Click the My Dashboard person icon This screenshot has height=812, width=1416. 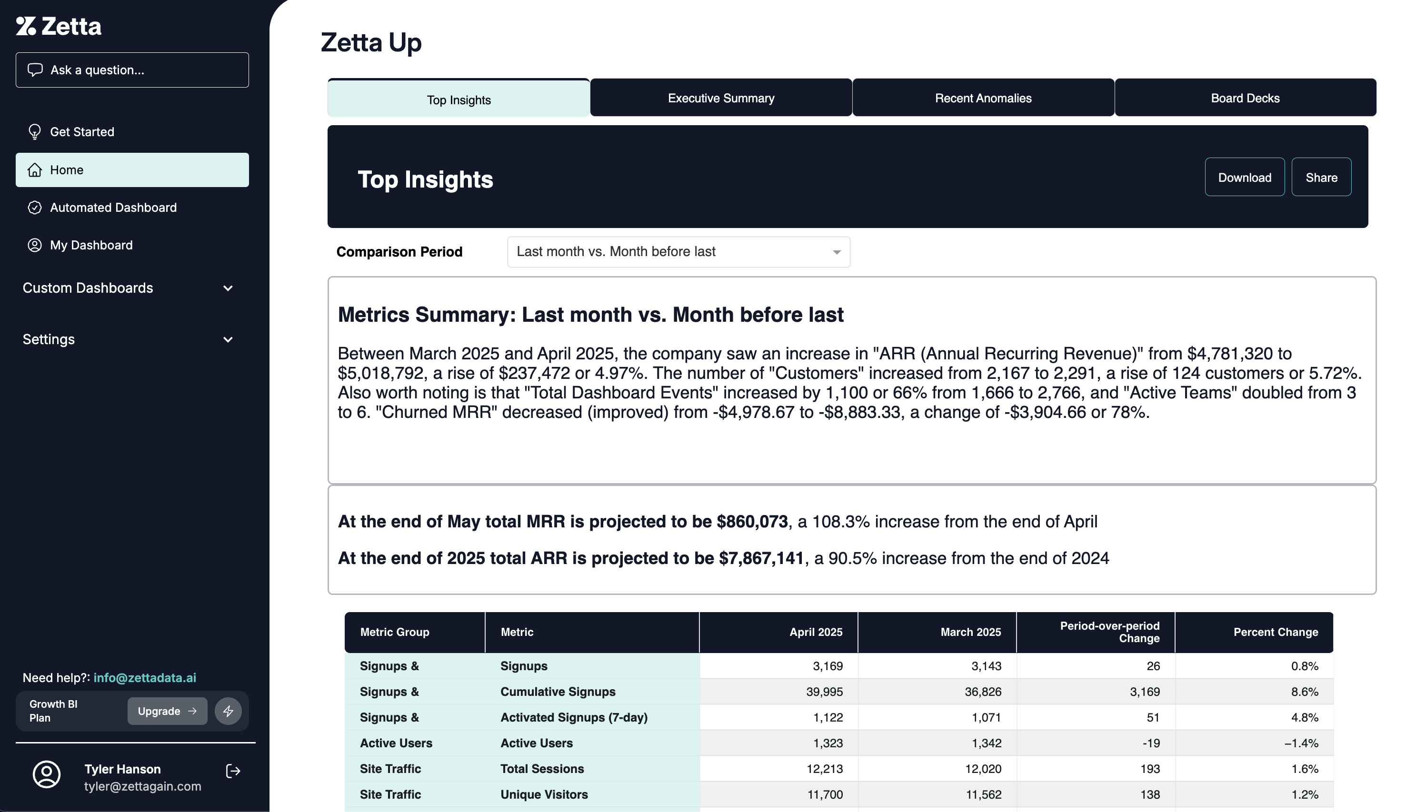tap(35, 246)
